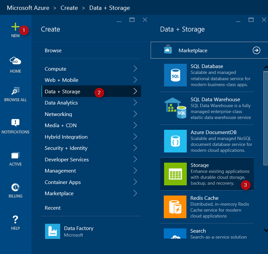Image resolution: width=268 pixels, height=254 pixels.
Task: Select Media + CDN category
Action: pyautogui.click(x=91, y=125)
